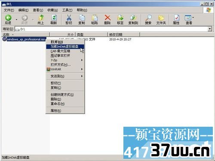The image size is (215, 161).
Task: Click the red X Delete icon
Action: point(107,18)
